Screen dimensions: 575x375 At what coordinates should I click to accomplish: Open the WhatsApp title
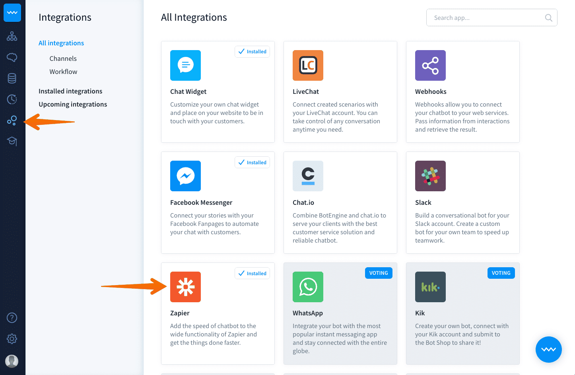pos(308,313)
